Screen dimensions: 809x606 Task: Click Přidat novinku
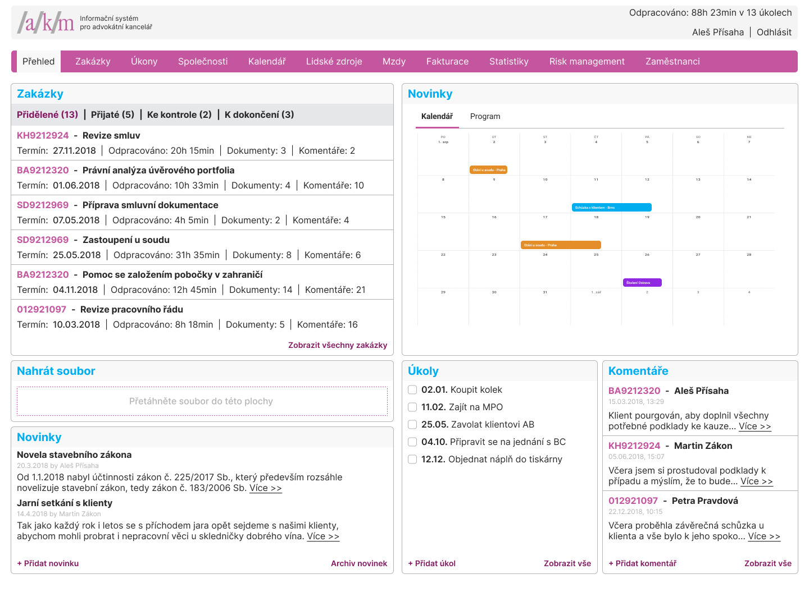click(48, 563)
